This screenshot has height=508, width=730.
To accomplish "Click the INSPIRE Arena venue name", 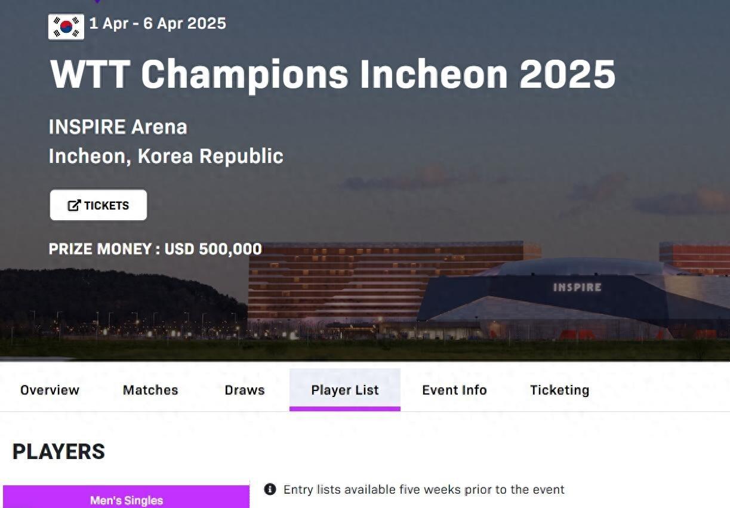I will [x=118, y=127].
